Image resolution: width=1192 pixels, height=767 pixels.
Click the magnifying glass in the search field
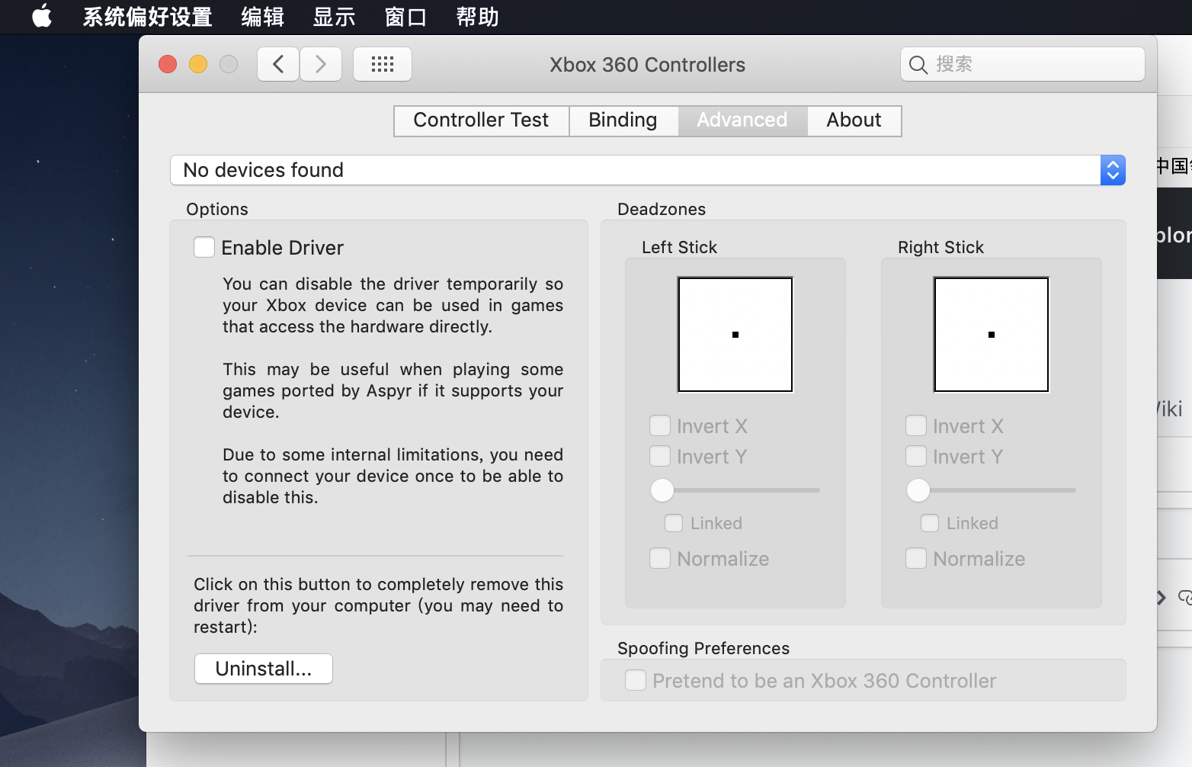[918, 65]
